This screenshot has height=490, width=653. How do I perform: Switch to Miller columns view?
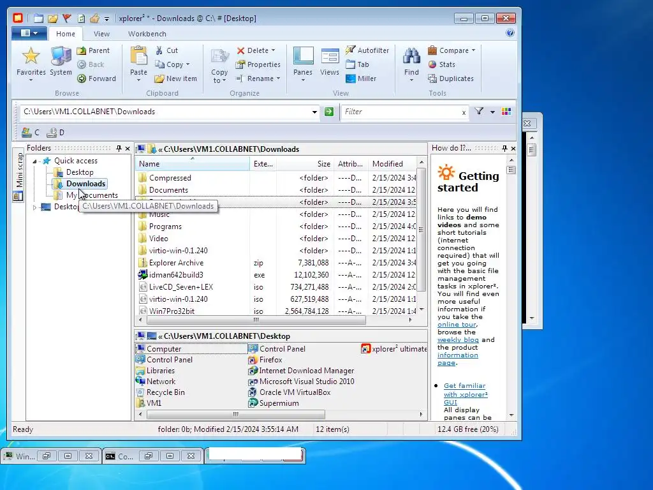pos(361,78)
